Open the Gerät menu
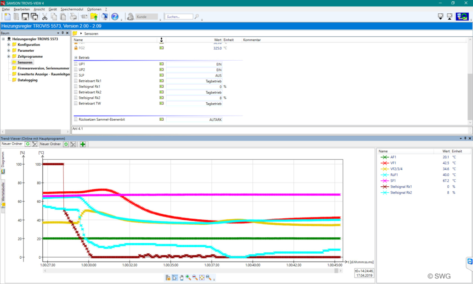The image size is (473, 284). pos(53,9)
